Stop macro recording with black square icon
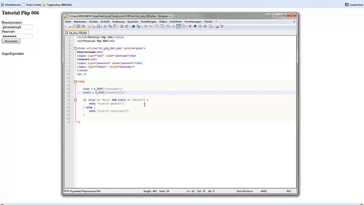This screenshot has width=364, height=205. click(195, 26)
